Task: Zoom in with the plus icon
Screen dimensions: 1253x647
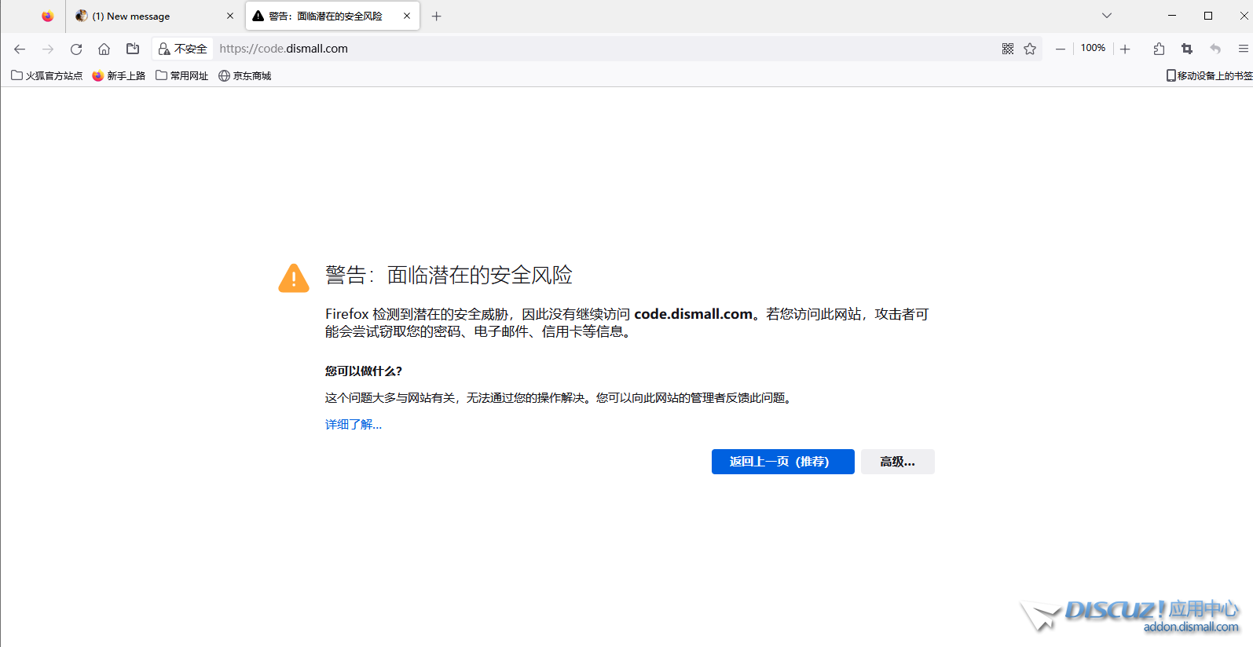Action: click(x=1125, y=49)
